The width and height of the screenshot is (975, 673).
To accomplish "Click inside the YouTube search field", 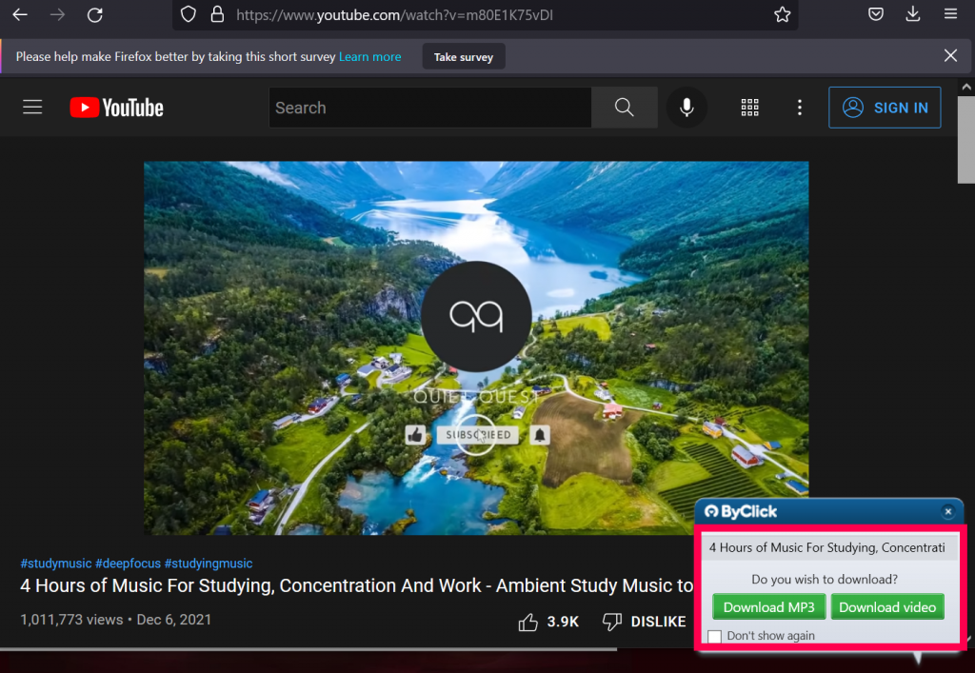I will tap(428, 107).
